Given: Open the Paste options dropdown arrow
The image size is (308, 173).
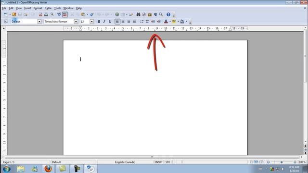Looking at the screenshot, I should tap(88, 14).
